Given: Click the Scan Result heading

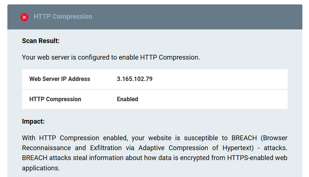Looking at the screenshot, I should pos(41,41).
